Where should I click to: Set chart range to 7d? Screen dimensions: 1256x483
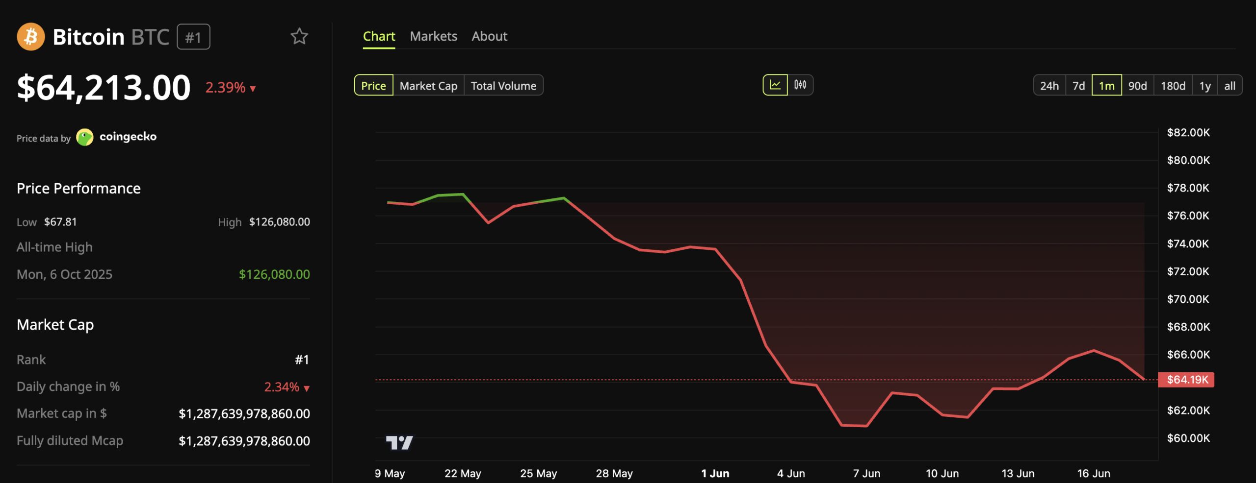[1078, 85]
